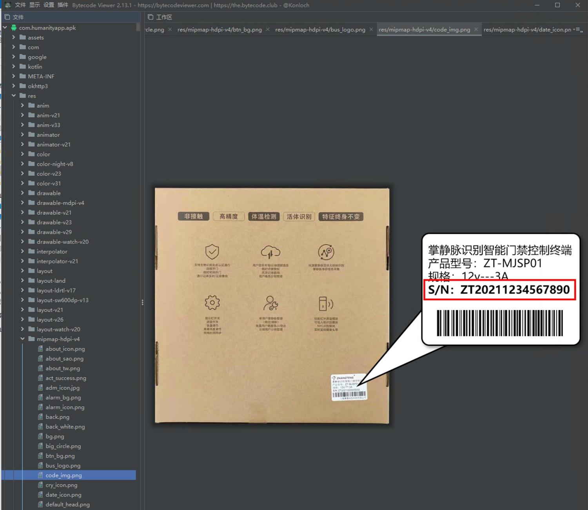Close the btn_bg.png tab
The width and height of the screenshot is (588, 510).
coord(268,29)
